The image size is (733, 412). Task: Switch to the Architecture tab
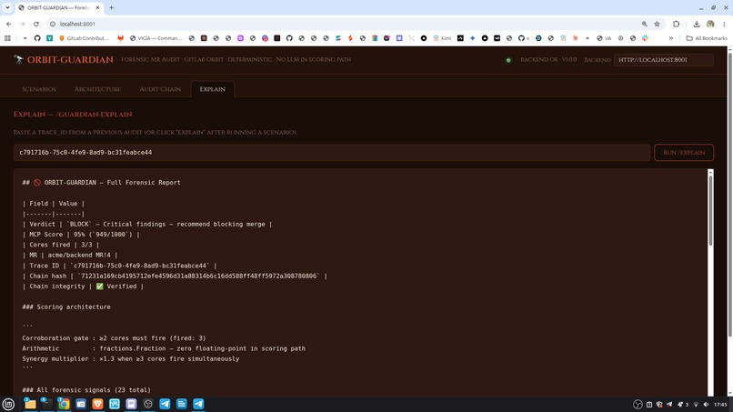97,89
